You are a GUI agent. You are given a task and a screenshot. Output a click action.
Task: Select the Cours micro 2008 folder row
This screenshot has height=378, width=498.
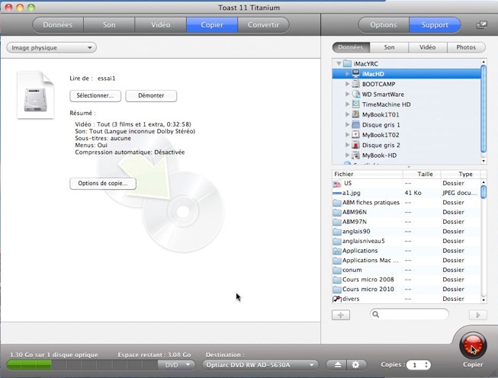[x=406, y=280]
